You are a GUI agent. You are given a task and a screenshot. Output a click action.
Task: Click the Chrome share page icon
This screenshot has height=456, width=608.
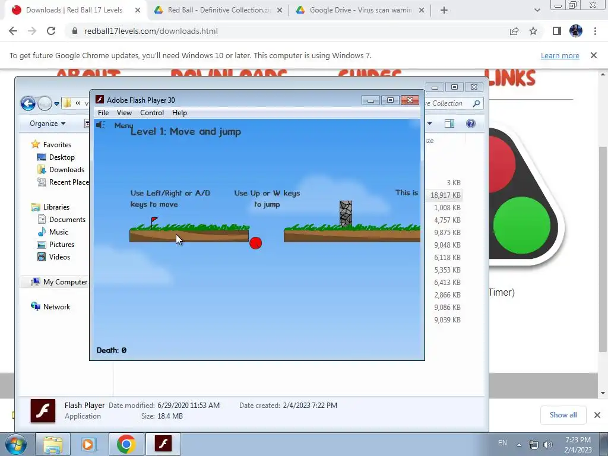514,31
